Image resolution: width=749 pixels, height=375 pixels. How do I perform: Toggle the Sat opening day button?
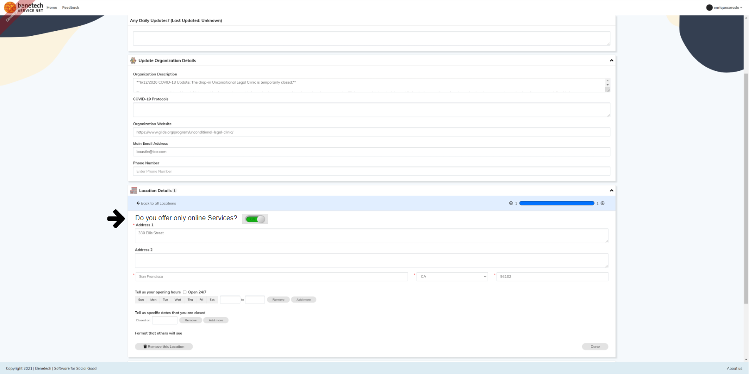[212, 300]
